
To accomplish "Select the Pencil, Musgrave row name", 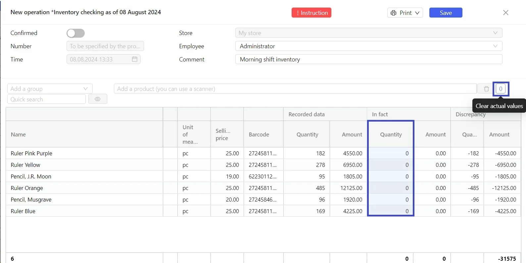I will click(31, 200).
